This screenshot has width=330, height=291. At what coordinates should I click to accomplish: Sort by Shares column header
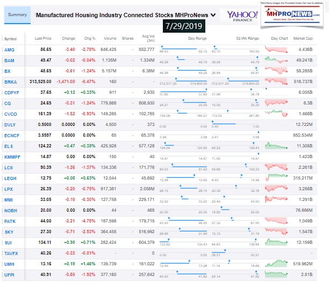(x=127, y=39)
